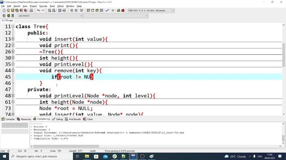Click the Debug checkmark toolbar icon
The height and width of the screenshot is (160, 286).
point(107,11)
